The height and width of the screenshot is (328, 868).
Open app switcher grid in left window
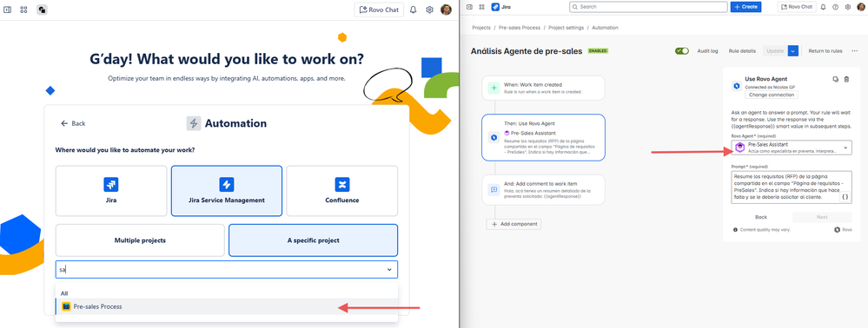(23, 10)
